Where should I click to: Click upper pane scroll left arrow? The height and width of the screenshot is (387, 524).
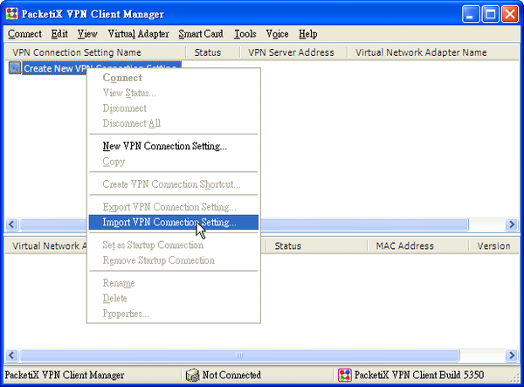pos(11,225)
